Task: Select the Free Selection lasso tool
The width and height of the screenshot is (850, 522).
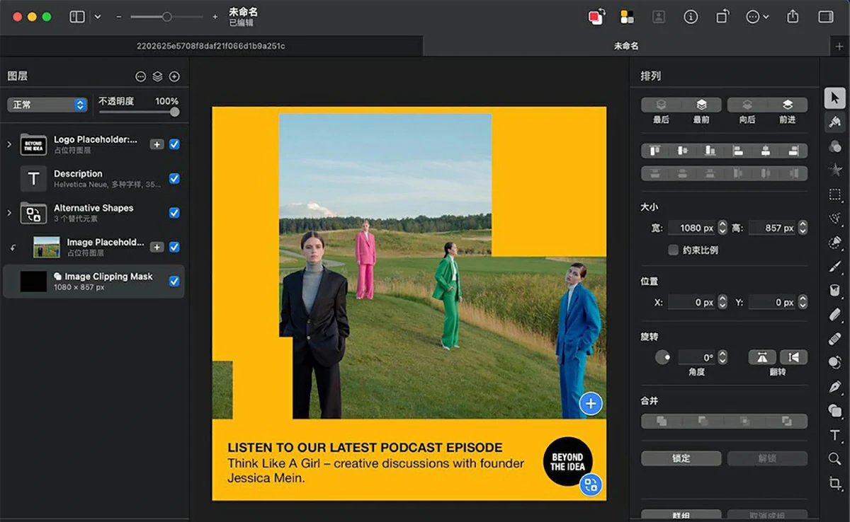Action: pos(835,218)
